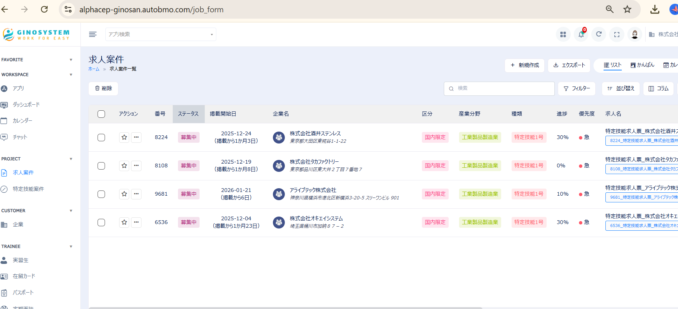Collapse the CUSTOMER sidebar section
678x309 pixels.
71,211
